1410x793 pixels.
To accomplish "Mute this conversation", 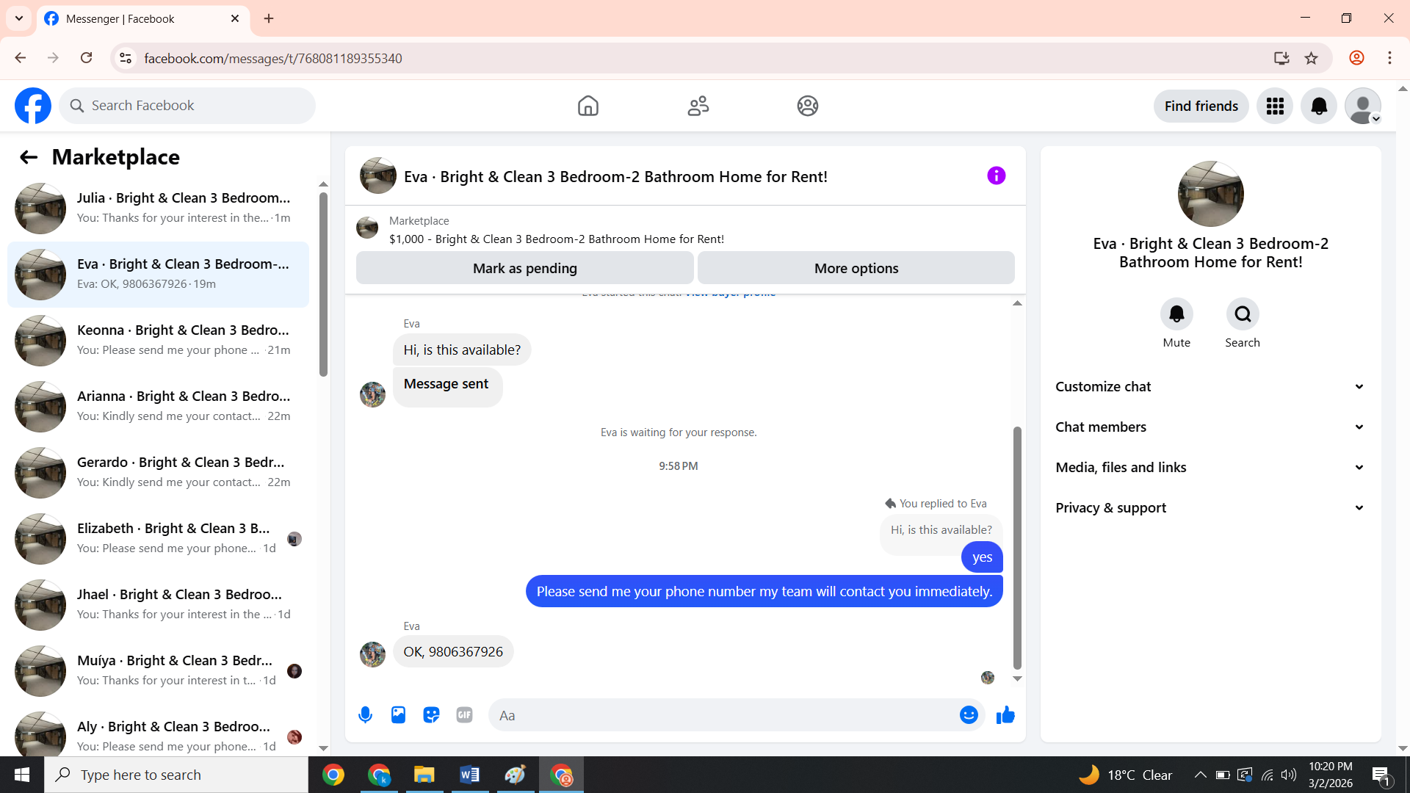I will [x=1176, y=314].
